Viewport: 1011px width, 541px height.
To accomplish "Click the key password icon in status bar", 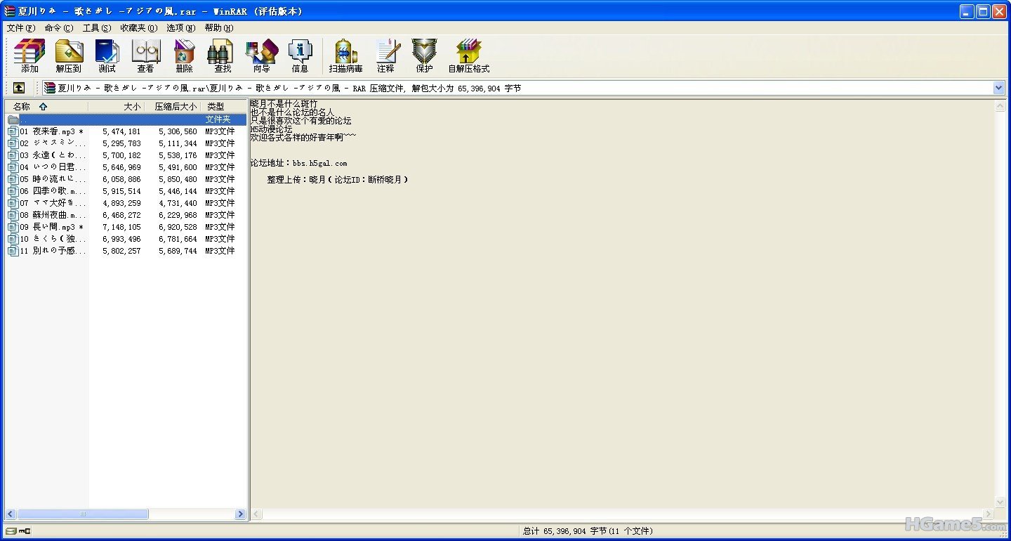I will [25, 531].
